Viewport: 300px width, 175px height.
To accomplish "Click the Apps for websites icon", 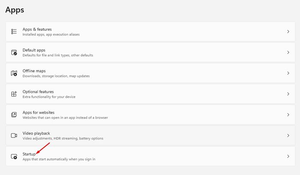I will click(x=14, y=115).
